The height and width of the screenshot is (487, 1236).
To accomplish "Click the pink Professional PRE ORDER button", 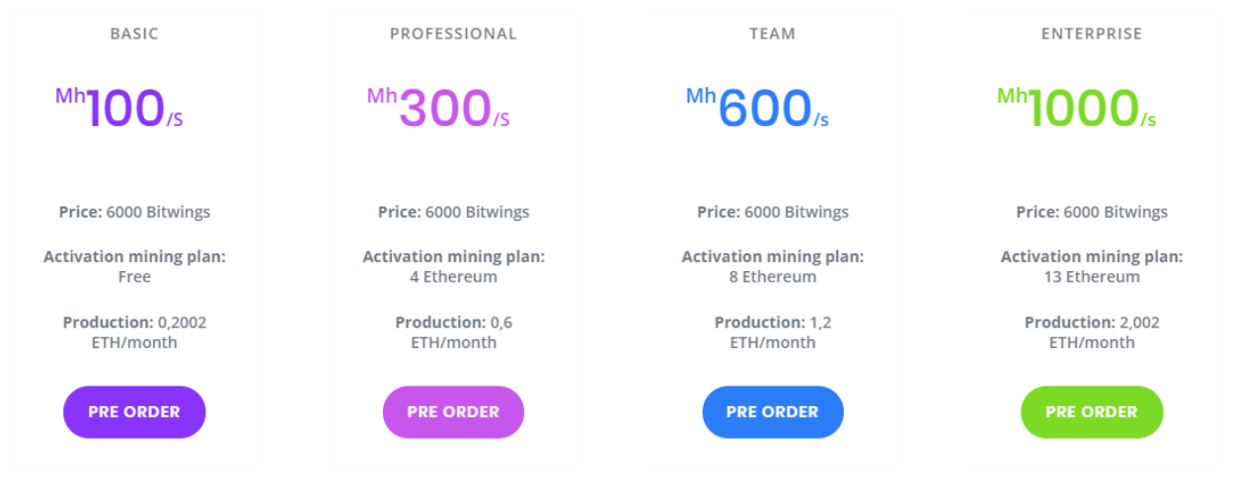I will pos(453,412).
